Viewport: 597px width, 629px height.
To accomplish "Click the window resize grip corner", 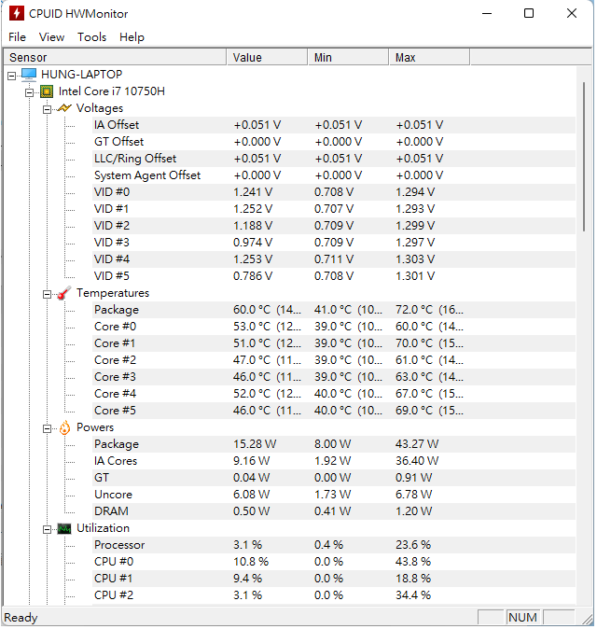I will click(588, 619).
